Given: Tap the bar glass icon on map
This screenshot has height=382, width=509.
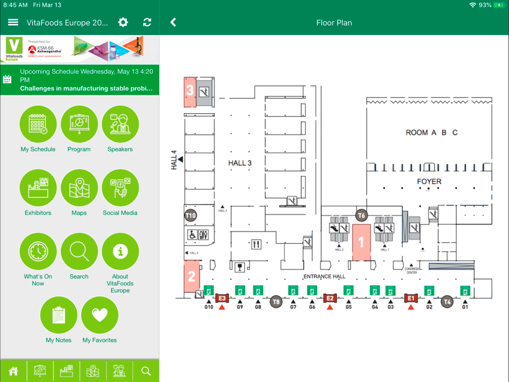Looking at the screenshot, I should (240, 267).
